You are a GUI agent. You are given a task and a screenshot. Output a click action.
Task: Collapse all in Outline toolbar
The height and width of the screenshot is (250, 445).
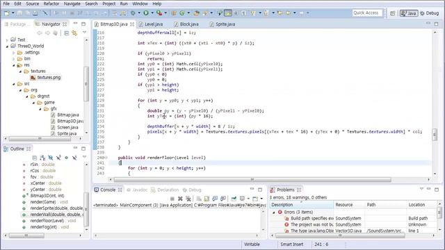[35, 158]
